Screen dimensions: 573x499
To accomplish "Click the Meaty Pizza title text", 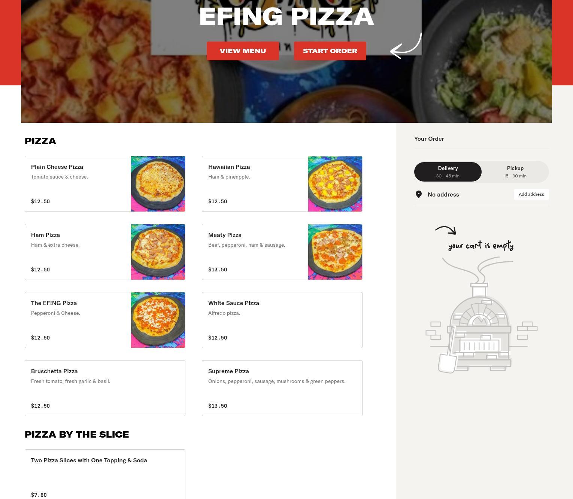I will click(225, 235).
